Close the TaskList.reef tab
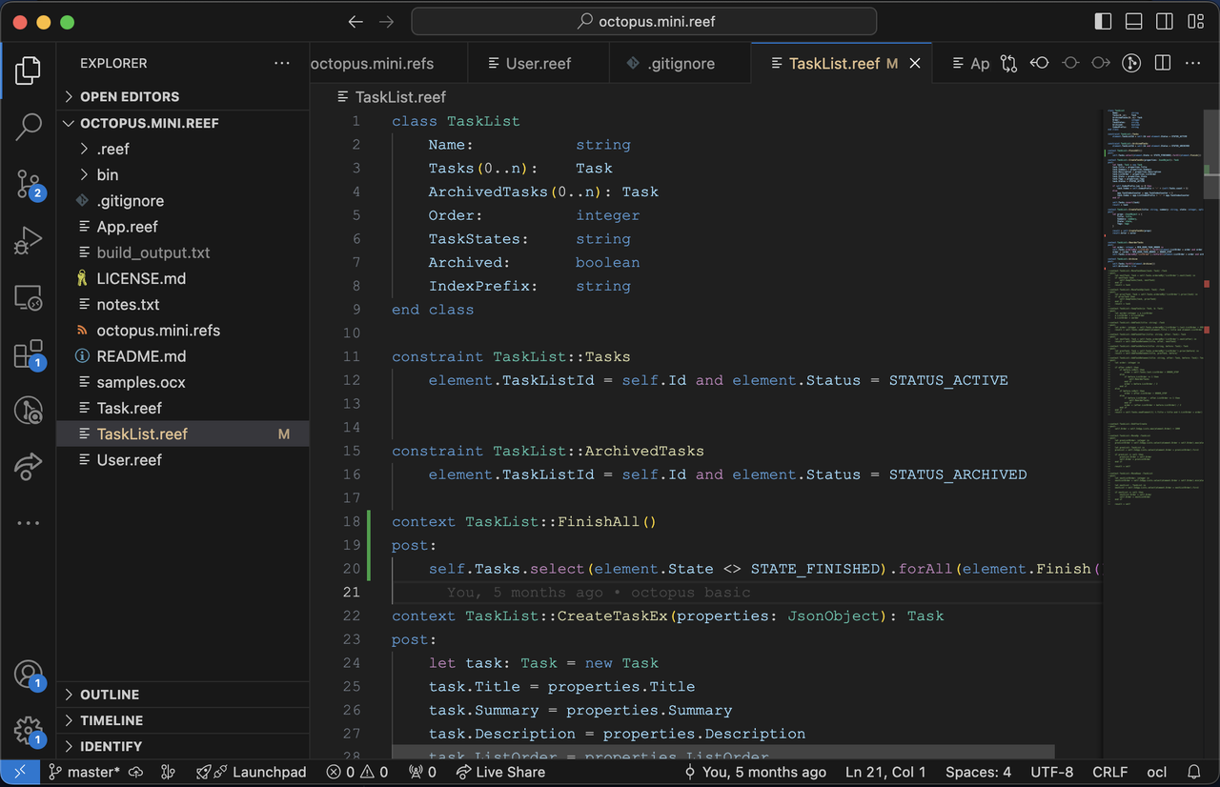Viewport: 1220px width, 787px height. click(x=915, y=63)
